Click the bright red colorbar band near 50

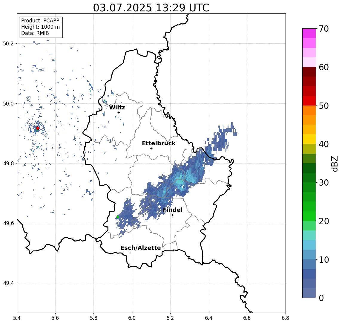click(309, 101)
